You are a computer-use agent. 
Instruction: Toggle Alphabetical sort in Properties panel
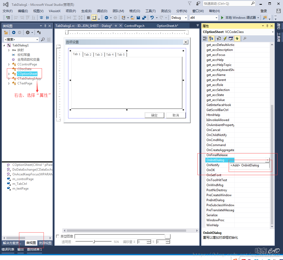tap(211, 38)
